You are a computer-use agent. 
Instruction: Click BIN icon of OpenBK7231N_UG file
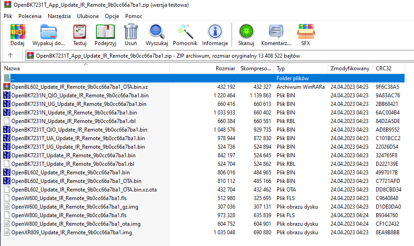pyautogui.click(x=7, y=104)
